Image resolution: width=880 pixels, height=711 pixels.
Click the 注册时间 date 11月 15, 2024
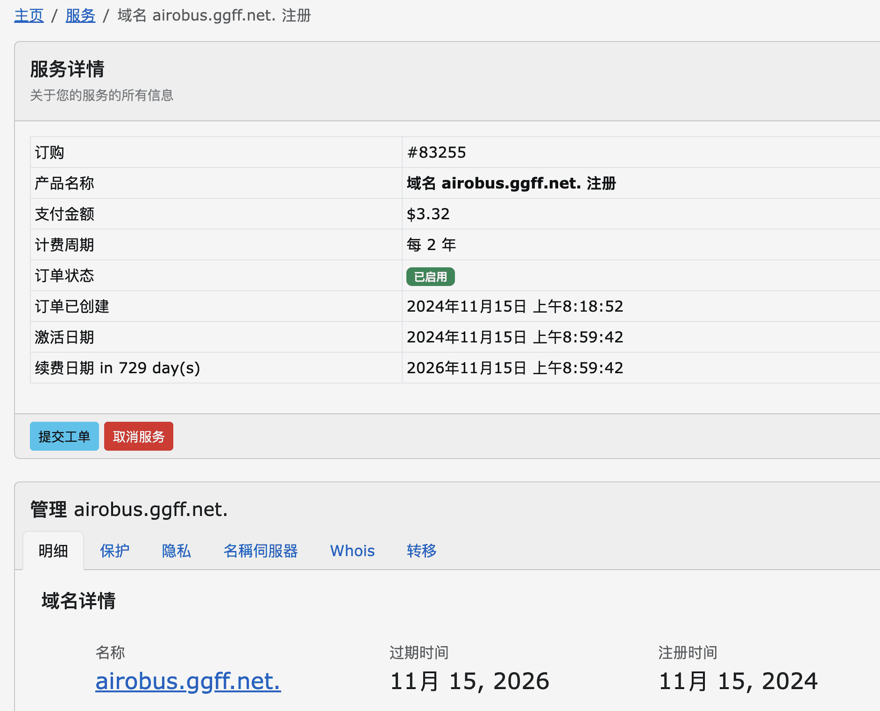point(738,681)
